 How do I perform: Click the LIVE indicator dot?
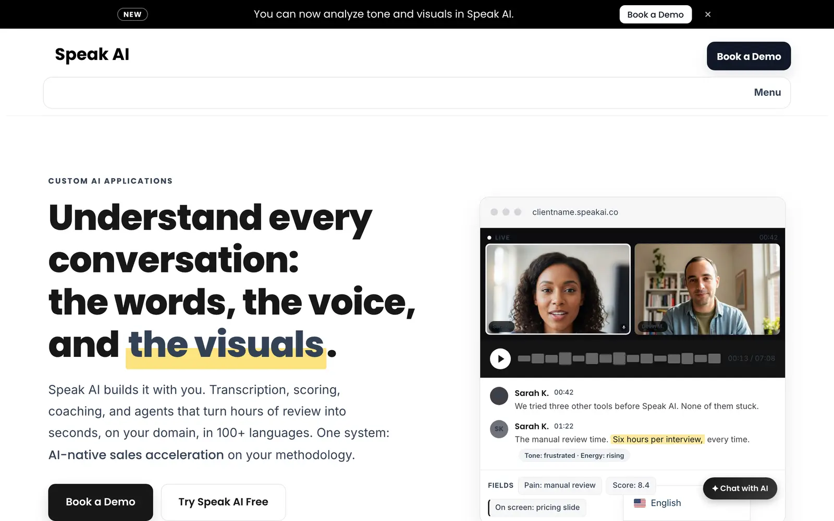tap(489, 238)
